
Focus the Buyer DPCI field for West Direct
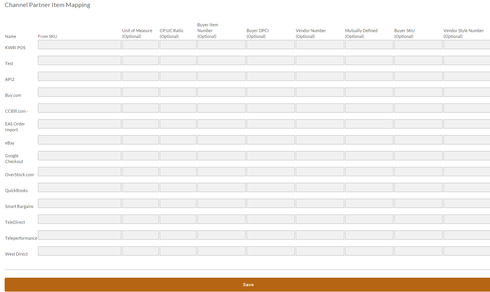pyautogui.click(x=271, y=251)
